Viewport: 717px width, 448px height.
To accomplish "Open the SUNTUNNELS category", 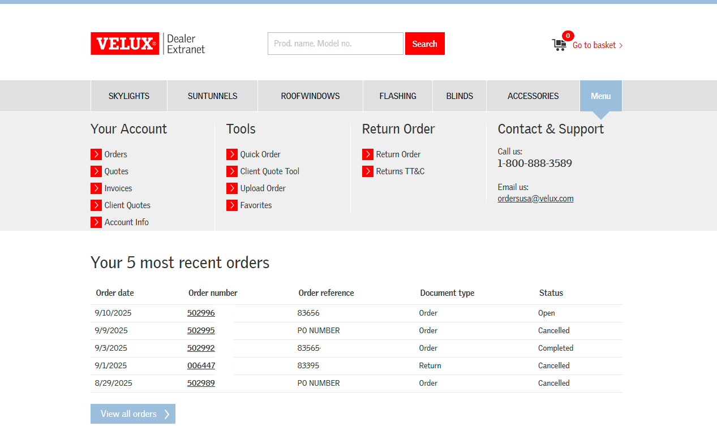I will (213, 96).
